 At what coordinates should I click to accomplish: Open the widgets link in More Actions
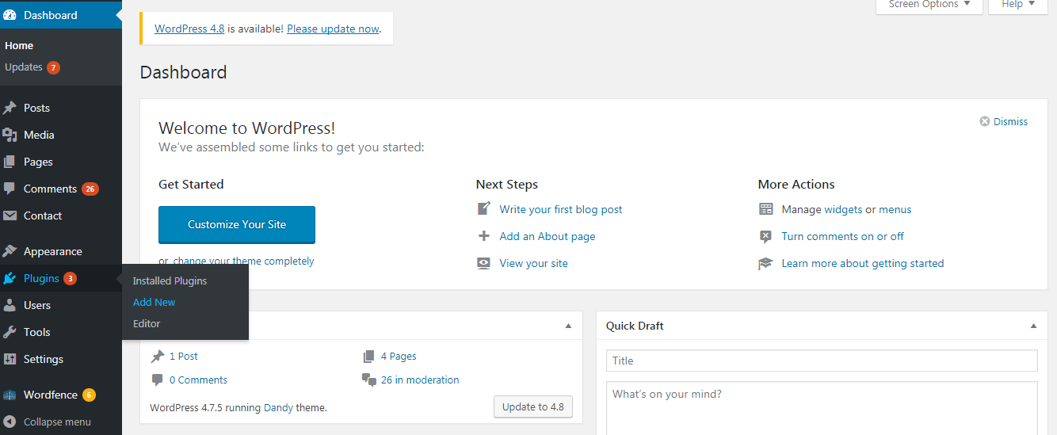(843, 209)
